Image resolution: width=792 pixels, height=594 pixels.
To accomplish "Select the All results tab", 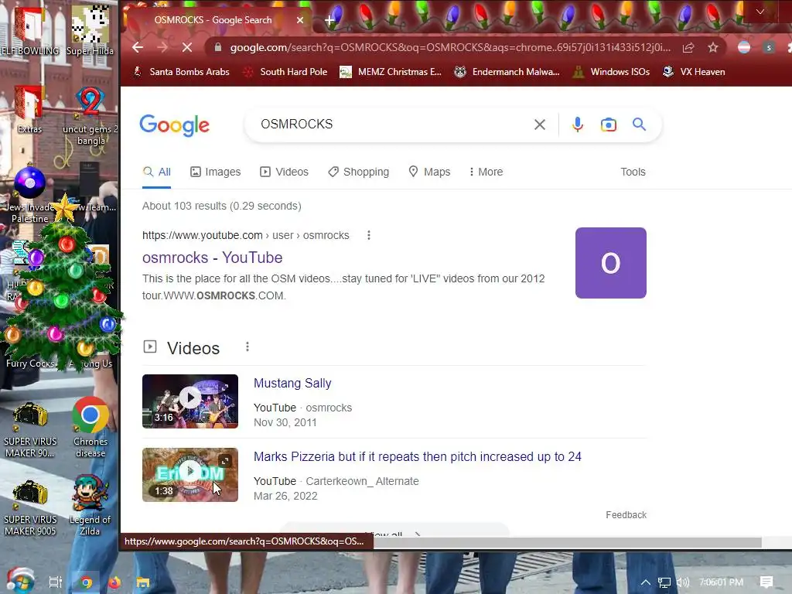I will coord(157,172).
